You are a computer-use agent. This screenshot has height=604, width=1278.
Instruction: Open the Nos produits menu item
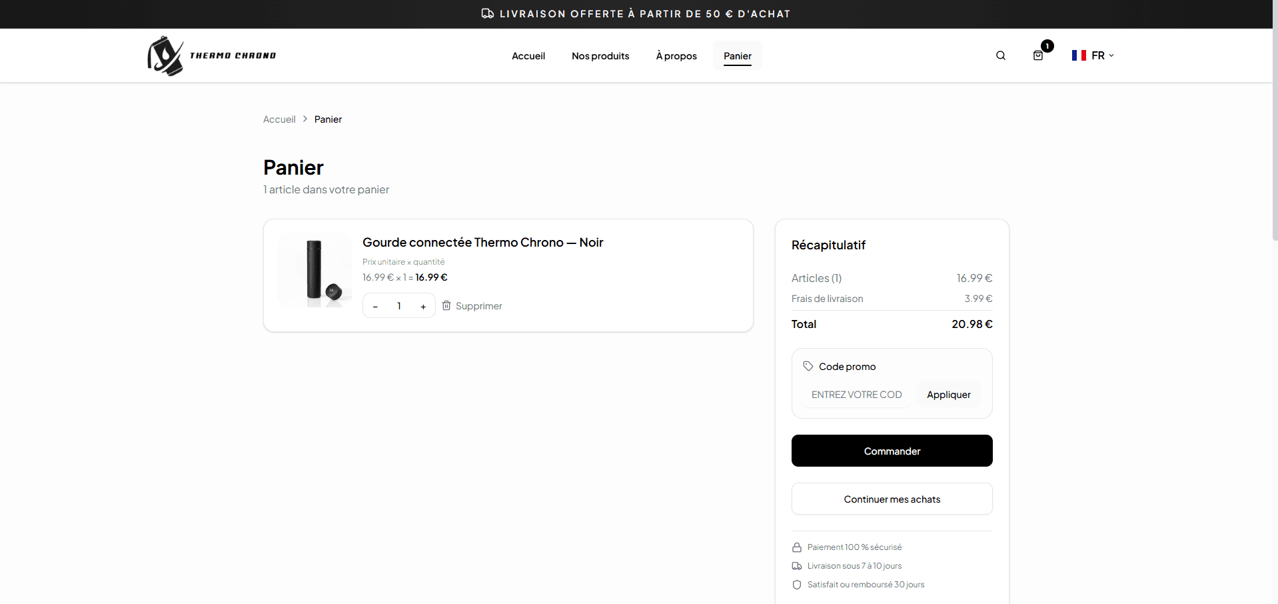coord(600,56)
